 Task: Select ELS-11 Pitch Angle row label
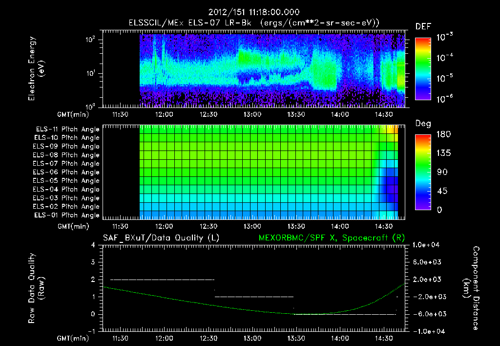click(x=67, y=130)
